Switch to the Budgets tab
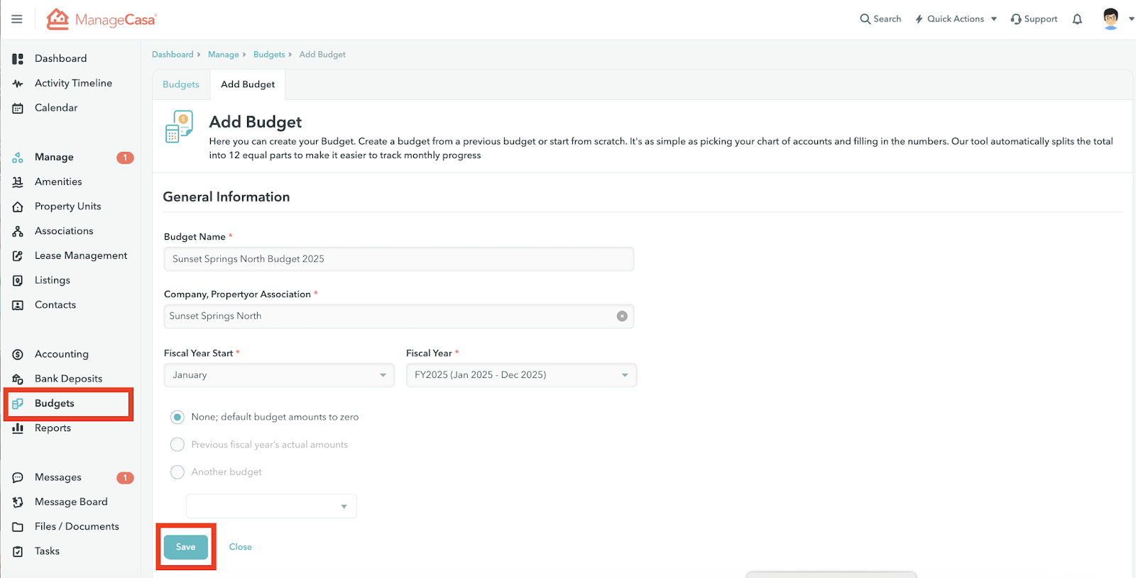The height and width of the screenshot is (578, 1136). pos(181,84)
